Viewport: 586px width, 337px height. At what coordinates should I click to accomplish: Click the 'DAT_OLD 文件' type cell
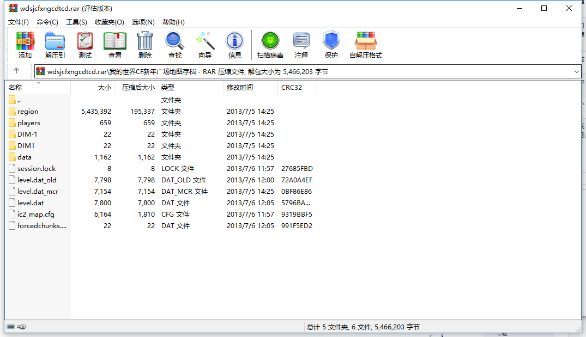(184, 180)
